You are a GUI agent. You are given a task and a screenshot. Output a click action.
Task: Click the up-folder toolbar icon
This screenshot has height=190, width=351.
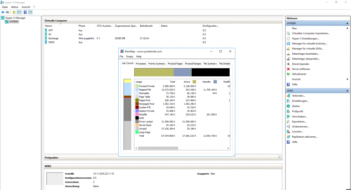(14, 12)
